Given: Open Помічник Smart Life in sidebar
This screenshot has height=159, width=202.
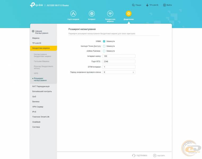Looking at the screenshot, I should click(x=41, y=117).
